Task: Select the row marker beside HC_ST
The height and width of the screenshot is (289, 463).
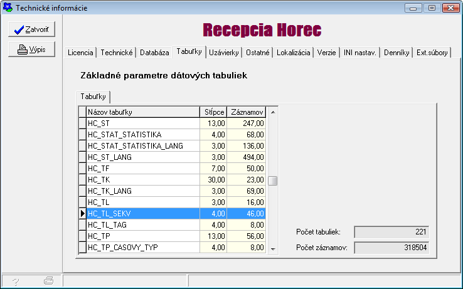Action: (x=82, y=123)
